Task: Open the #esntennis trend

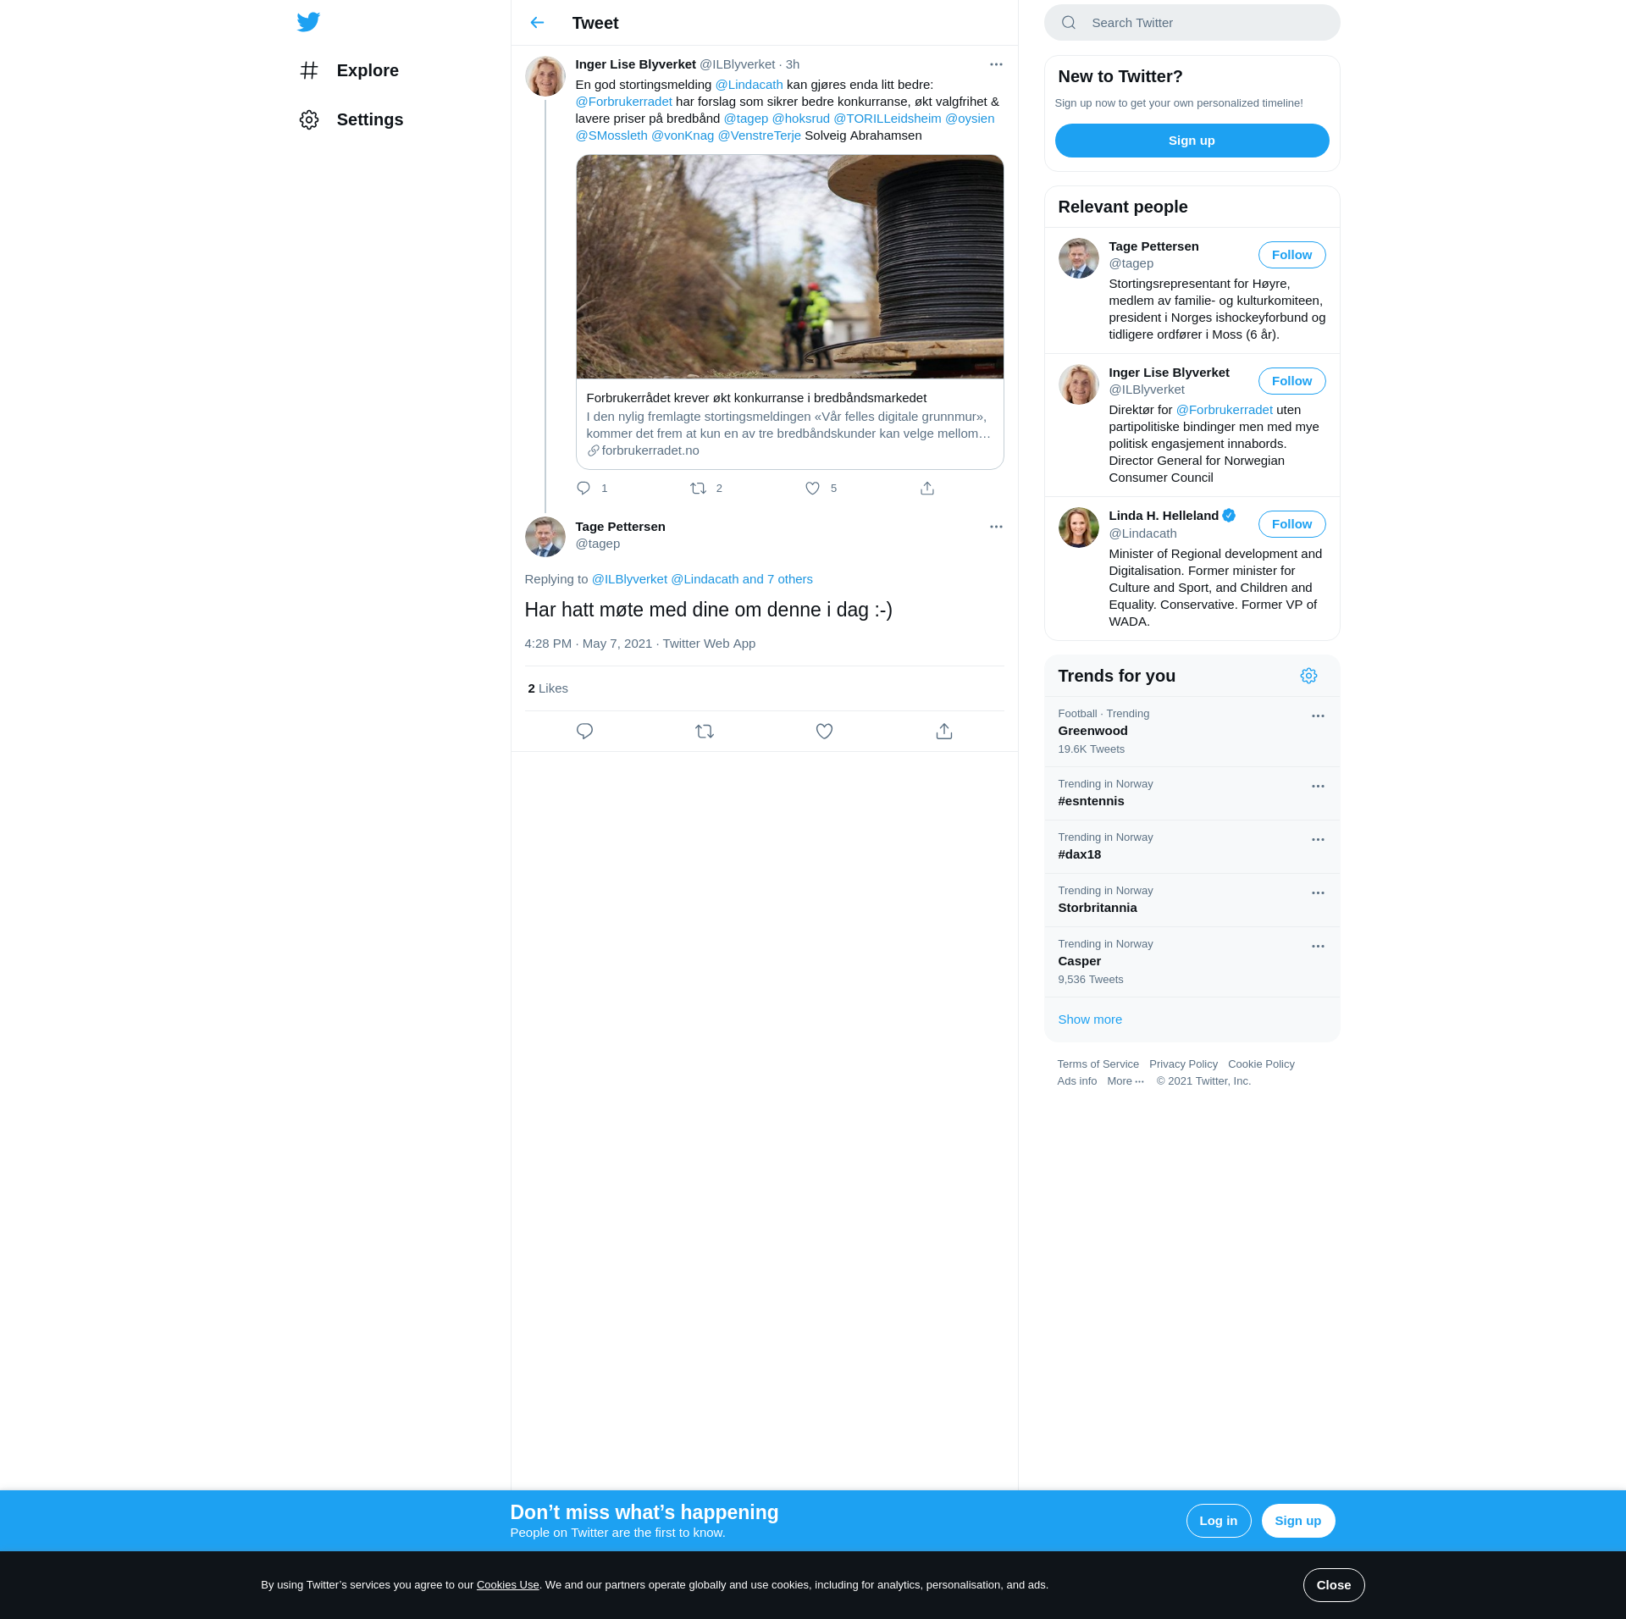Action: [x=1192, y=793]
